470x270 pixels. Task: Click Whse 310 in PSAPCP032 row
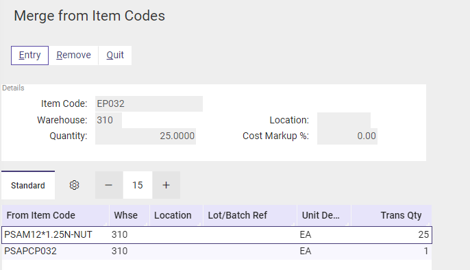(120, 251)
